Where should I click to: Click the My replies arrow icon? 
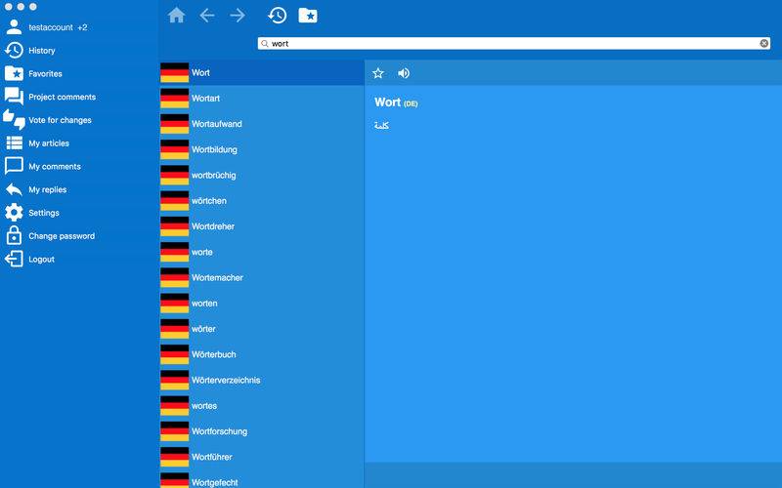pyautogui.click(x=14, y=189)
